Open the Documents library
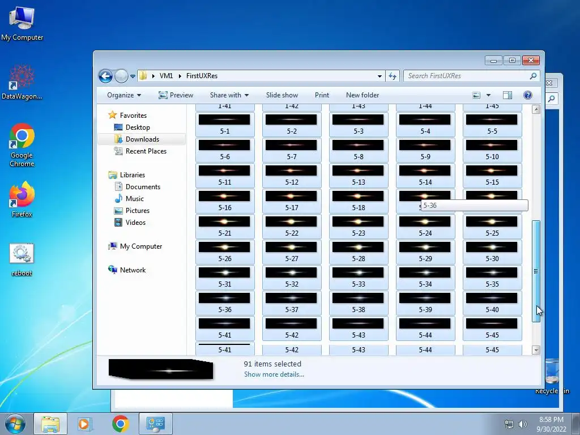 pos(137,187)
